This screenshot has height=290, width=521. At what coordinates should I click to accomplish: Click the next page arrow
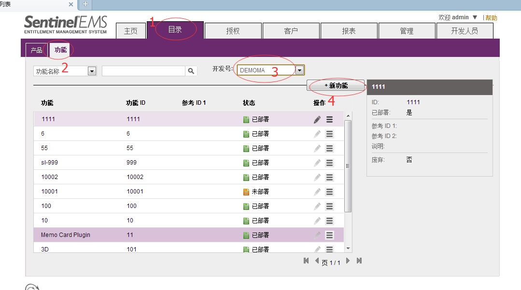click(x=348, y=261)
